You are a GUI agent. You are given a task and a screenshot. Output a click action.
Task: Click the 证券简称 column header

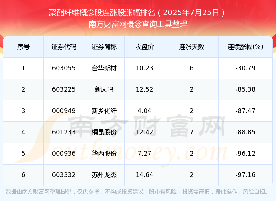tap(104, 47)
